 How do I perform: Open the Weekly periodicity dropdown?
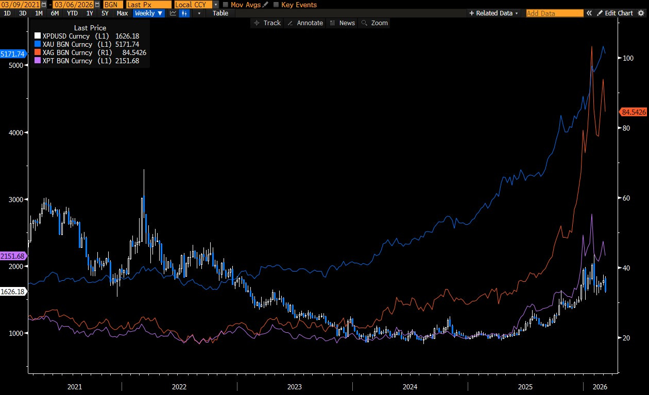149,13
